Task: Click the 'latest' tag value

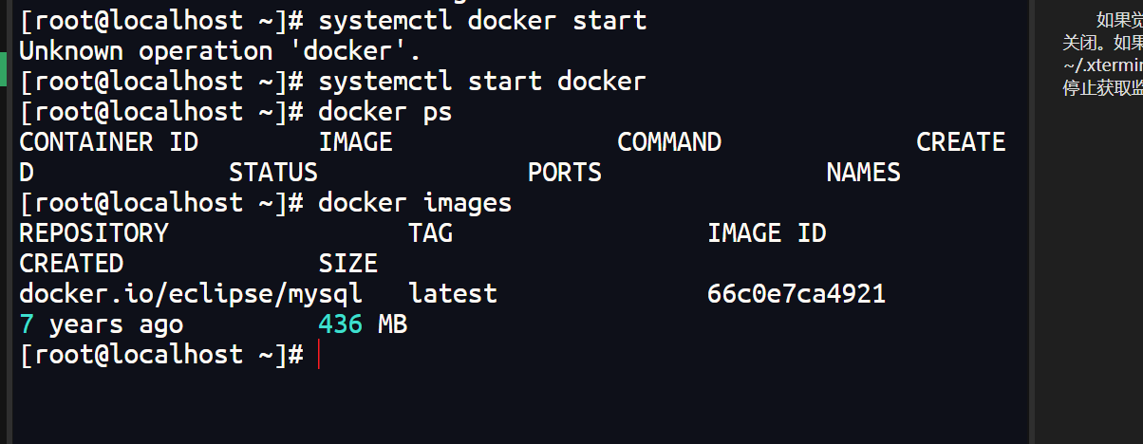Action: coord(453,294)
